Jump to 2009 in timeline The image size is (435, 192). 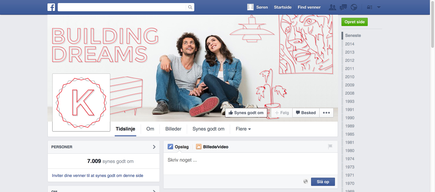click(350, 85)
